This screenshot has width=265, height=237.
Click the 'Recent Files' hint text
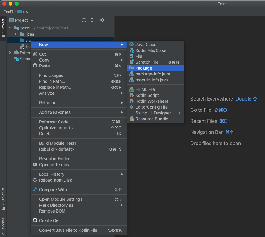[204, 121]
